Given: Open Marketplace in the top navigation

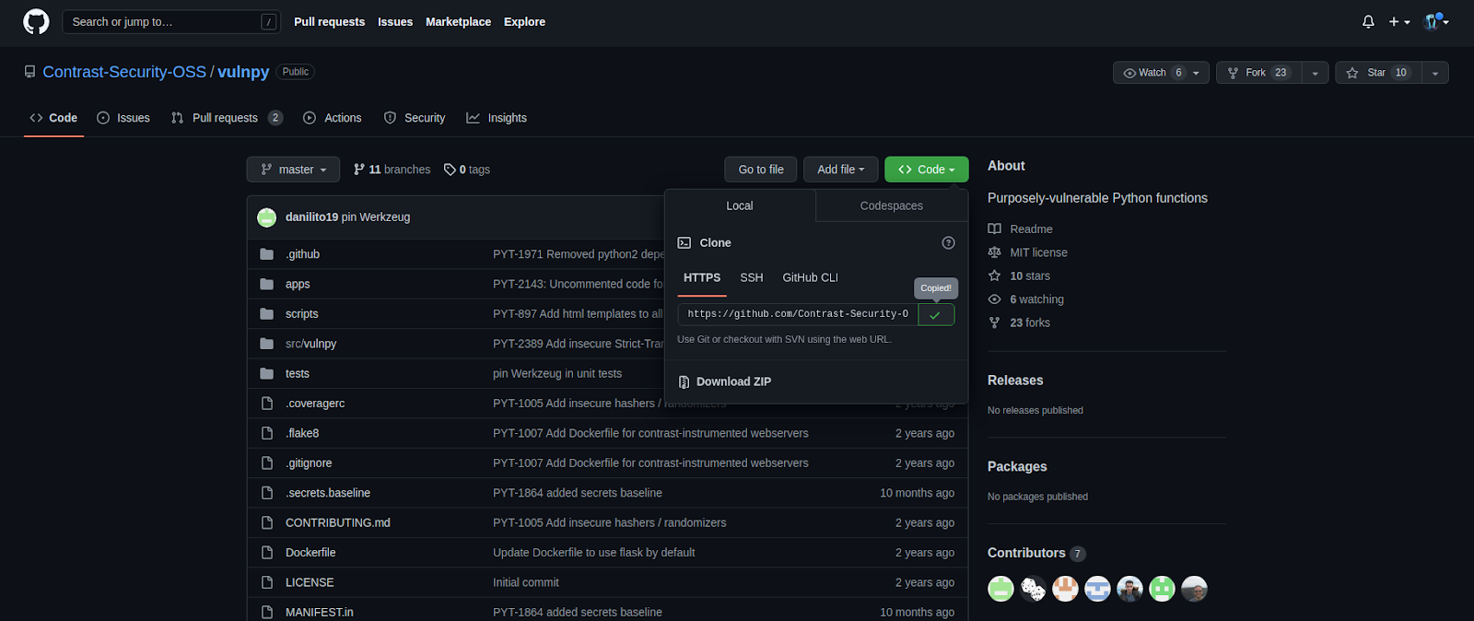Looking at the screenshot, I should 458,22.
